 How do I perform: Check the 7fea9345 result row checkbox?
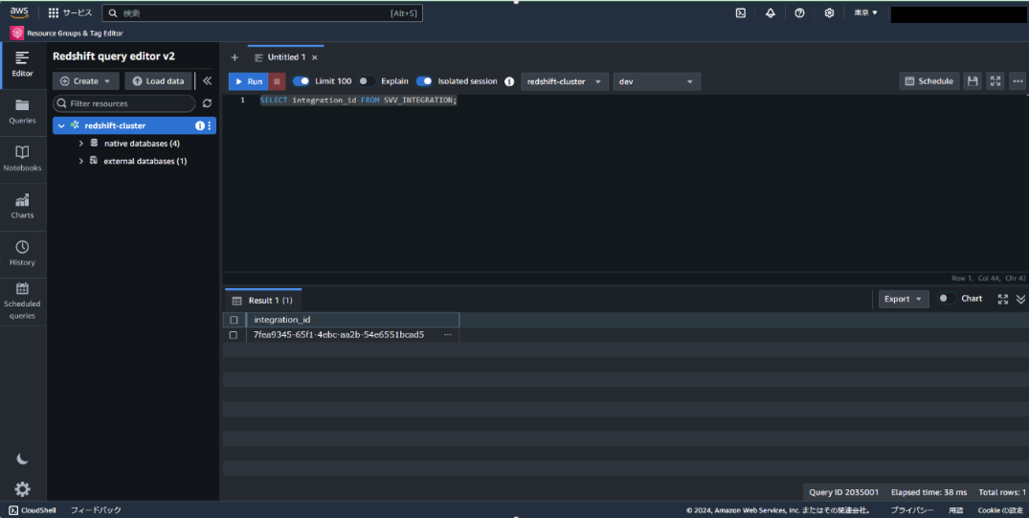click(x=233, y=335)
